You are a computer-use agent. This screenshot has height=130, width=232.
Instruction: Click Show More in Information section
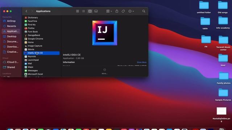pos(142,62)
